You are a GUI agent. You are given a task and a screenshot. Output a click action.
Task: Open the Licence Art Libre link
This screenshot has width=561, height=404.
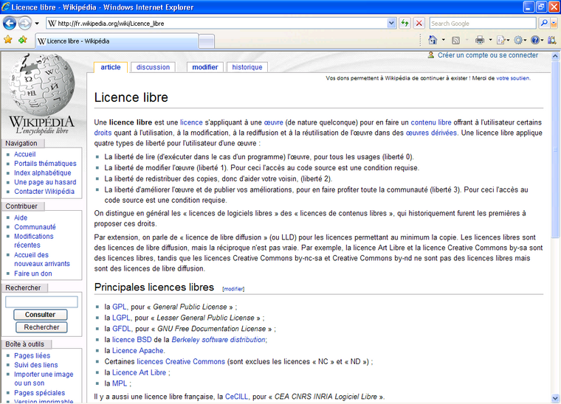tap(140, 372)
